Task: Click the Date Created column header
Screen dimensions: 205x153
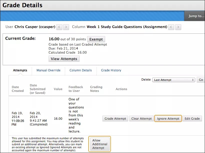Action: click(18, 89)
